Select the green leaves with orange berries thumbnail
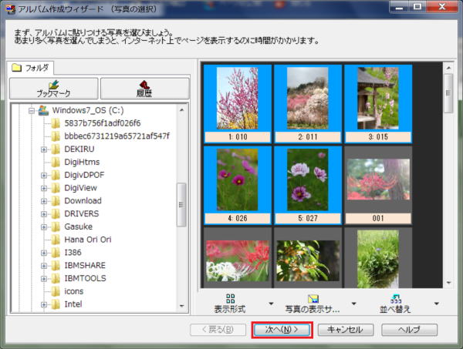 [308, 261]
